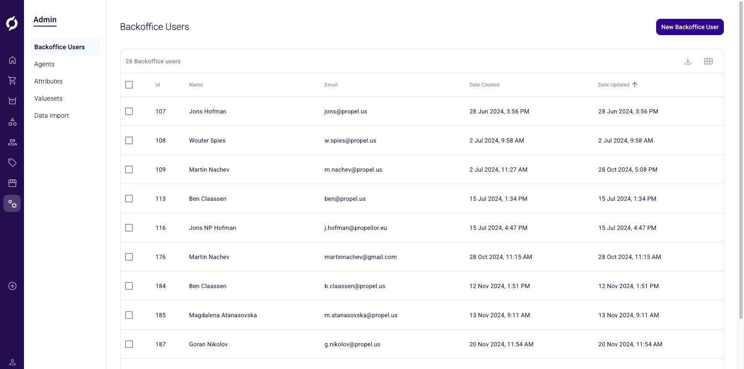The width and height of the screenshot is (744, 369).
Task: Click name Goran Nikolov
Action: pyautogui.click(x=208, y=344)
